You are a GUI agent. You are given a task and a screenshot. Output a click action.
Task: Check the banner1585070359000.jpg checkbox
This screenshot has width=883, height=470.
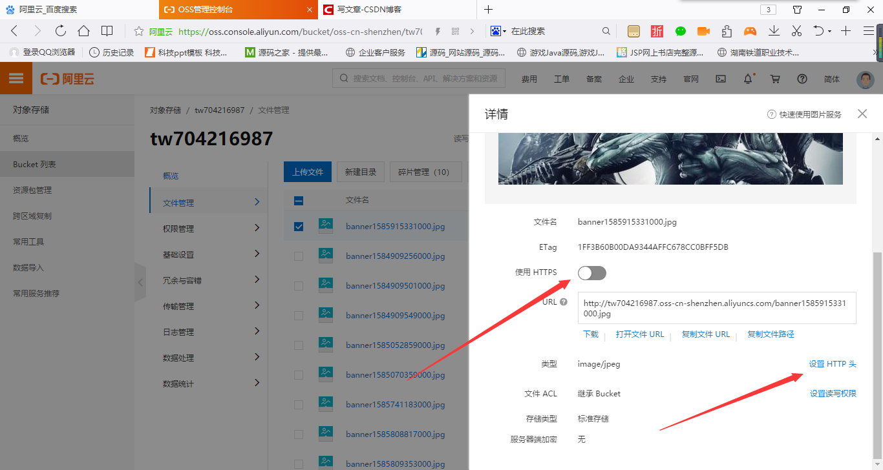(x=299, y=375)
